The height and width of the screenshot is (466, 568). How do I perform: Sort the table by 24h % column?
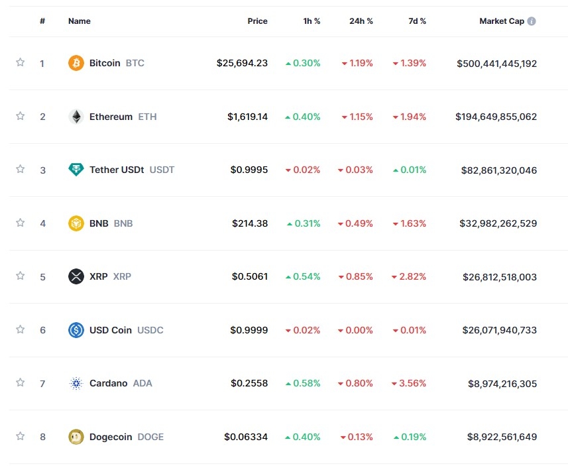(x=361, y=21)
